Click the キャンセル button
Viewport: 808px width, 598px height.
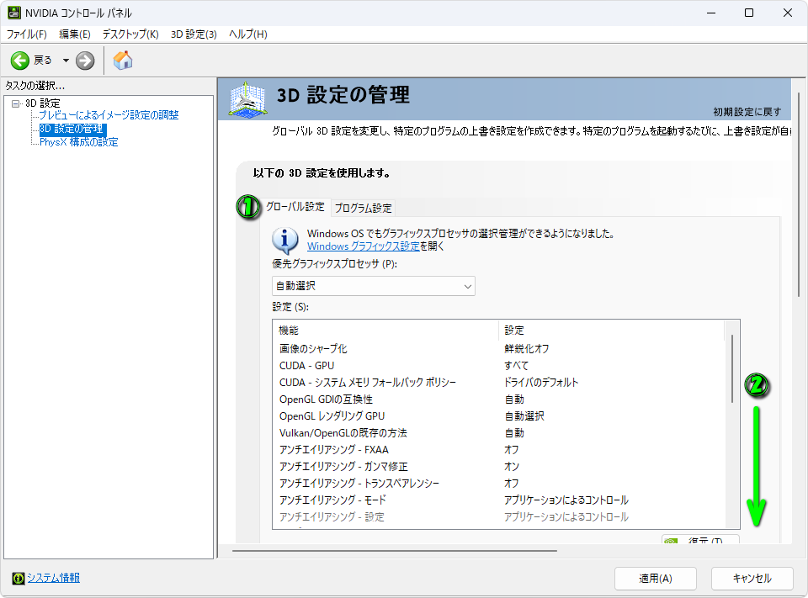pyautogui.click(x=752, y=579)
